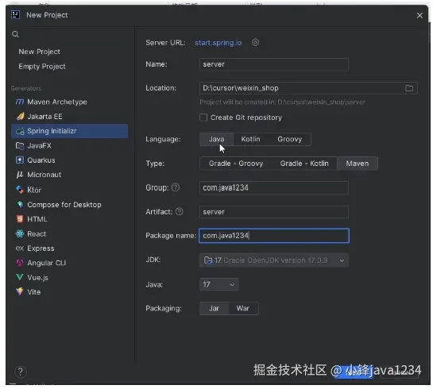433x389 pixels.
Task: Click the search magnifier icon in sidebar
Action: 15,34
